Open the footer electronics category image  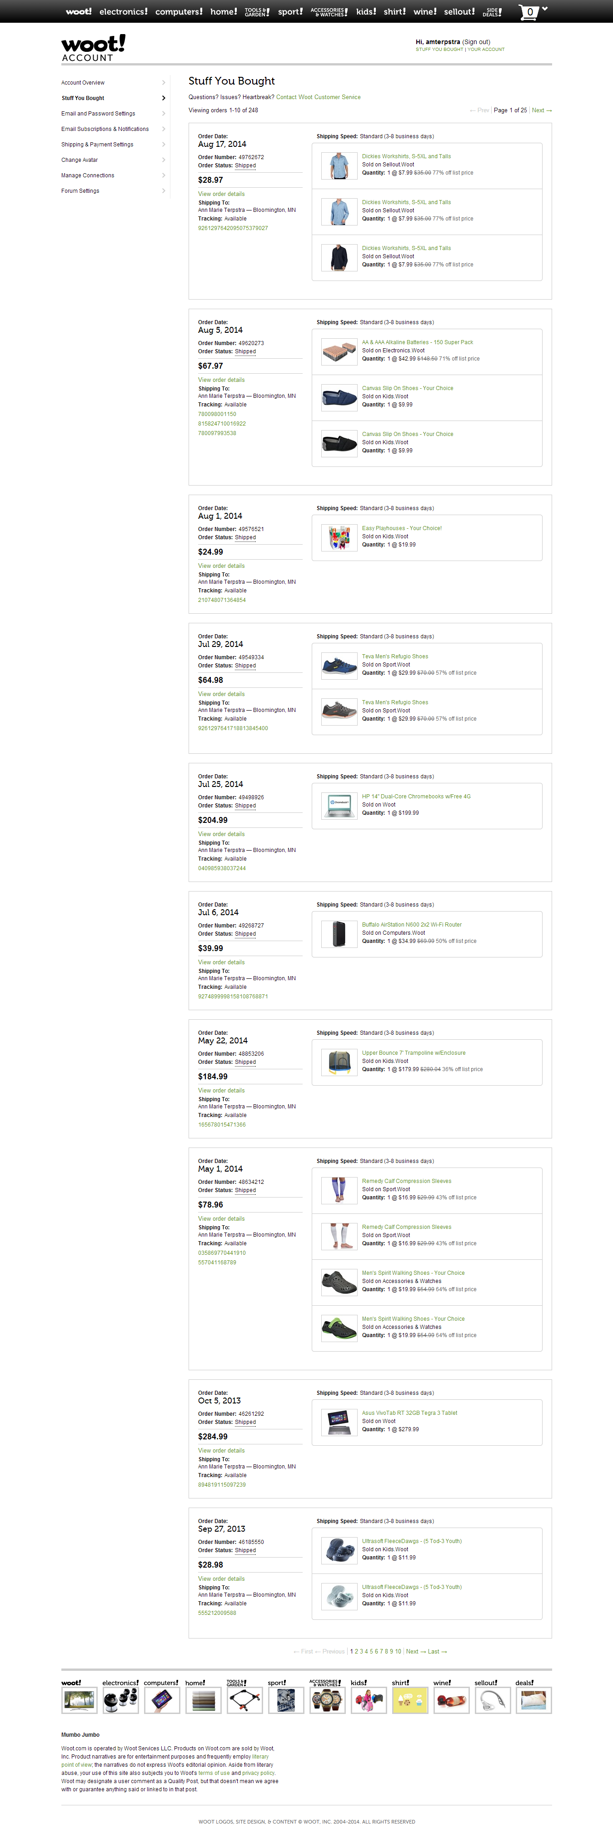(x=120, y=1700)
